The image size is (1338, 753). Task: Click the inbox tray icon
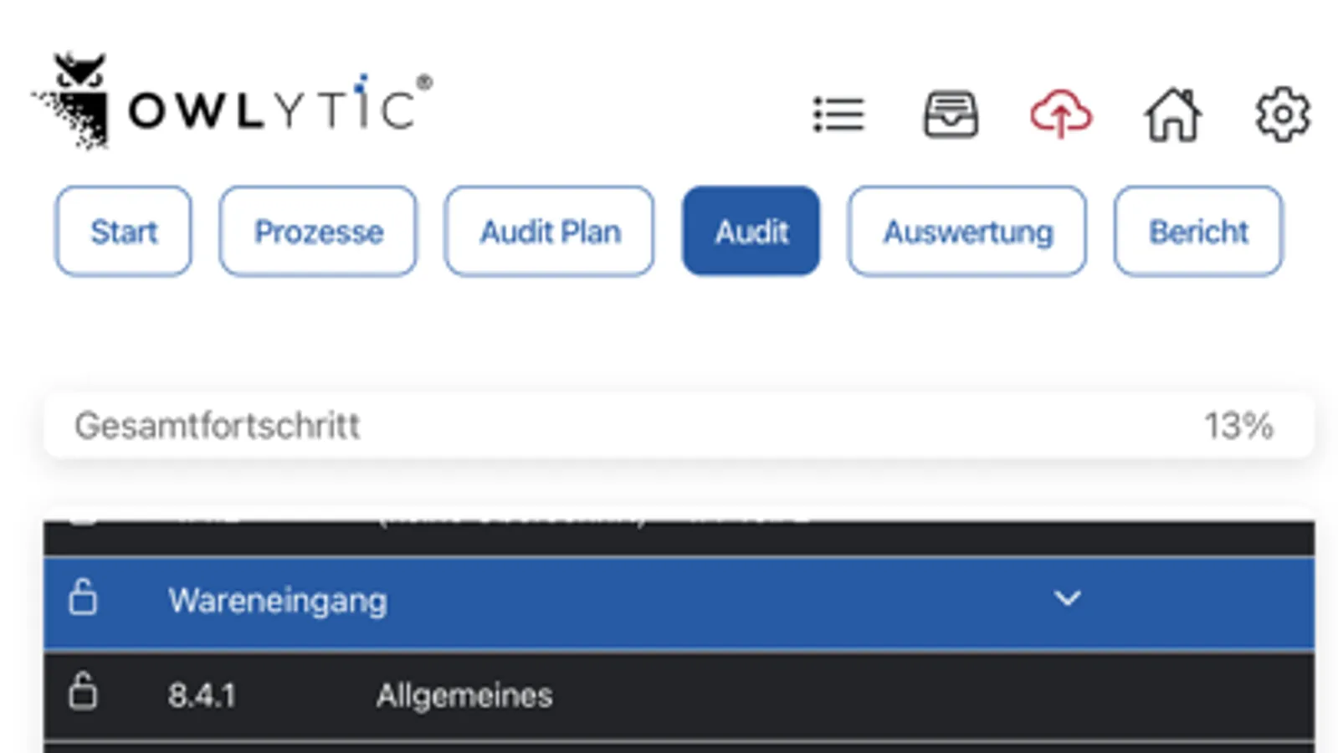pyautogui.click(x=951, y=115)
